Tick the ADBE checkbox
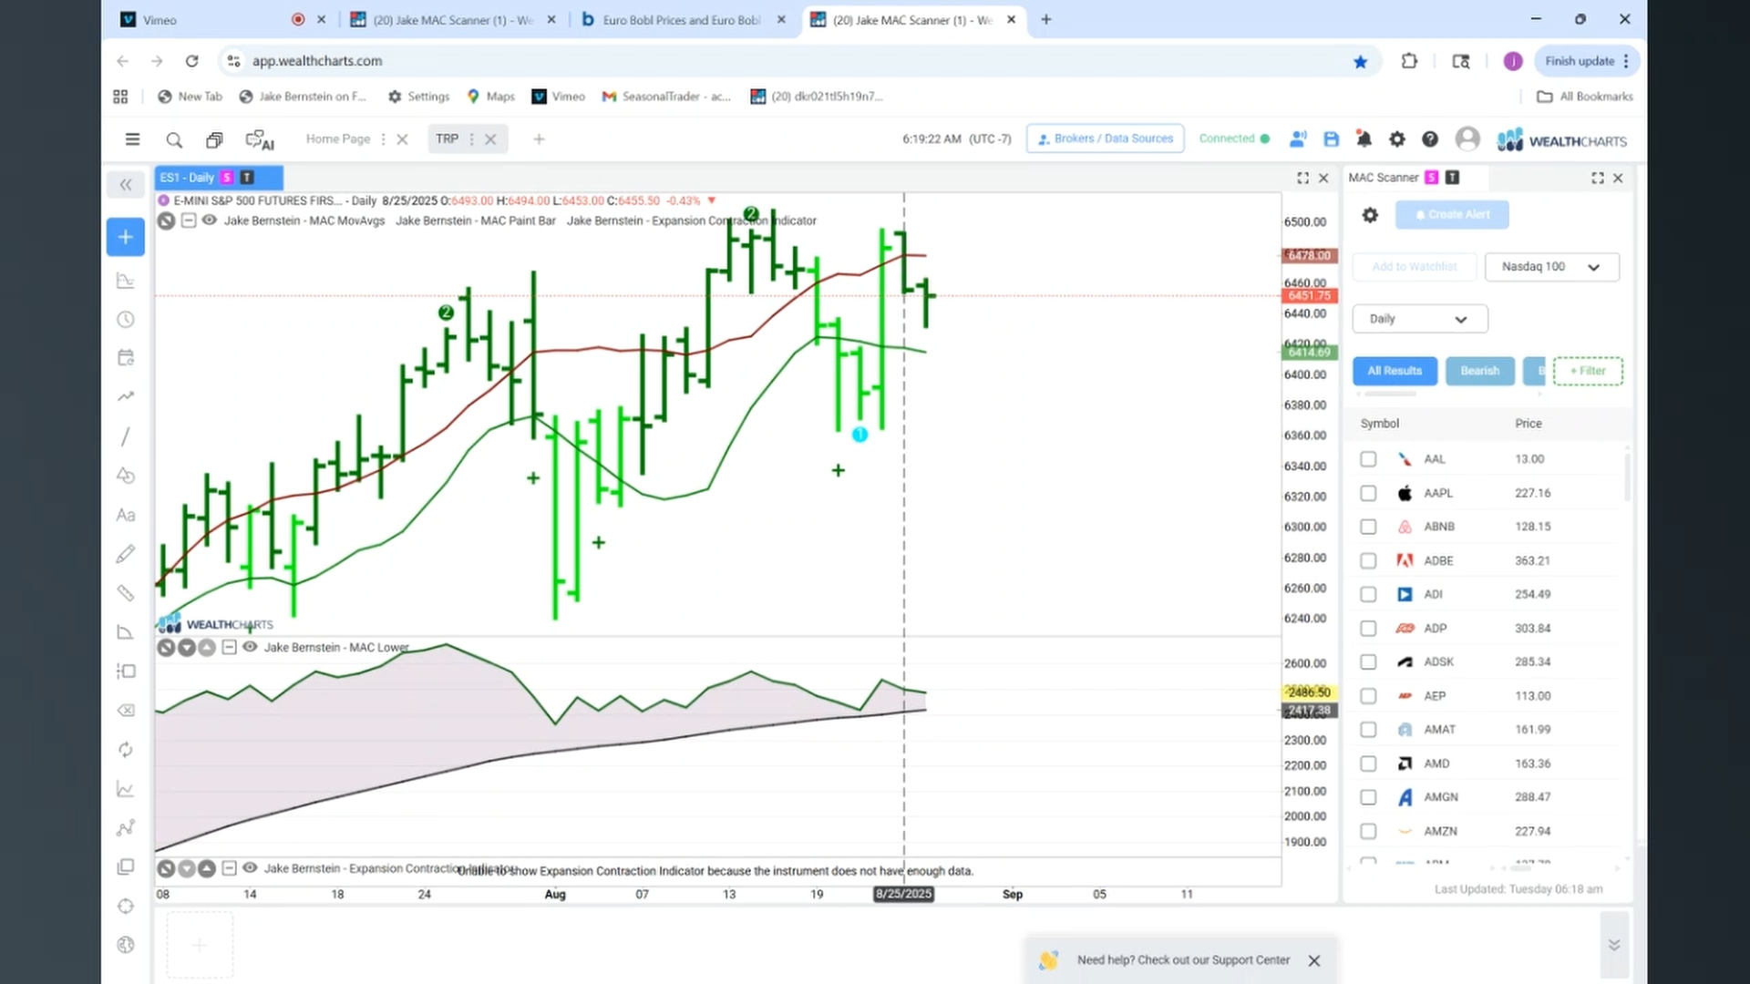 pyautogui.click(x=1368, y=561)
